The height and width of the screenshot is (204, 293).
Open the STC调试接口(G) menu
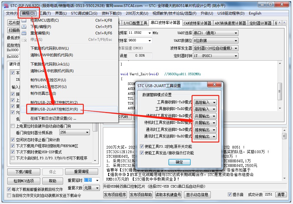[84, 13]
